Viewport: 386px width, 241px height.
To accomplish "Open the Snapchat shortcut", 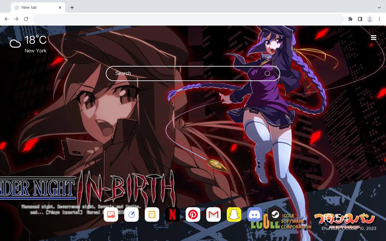I will click(x=234, y=214).
